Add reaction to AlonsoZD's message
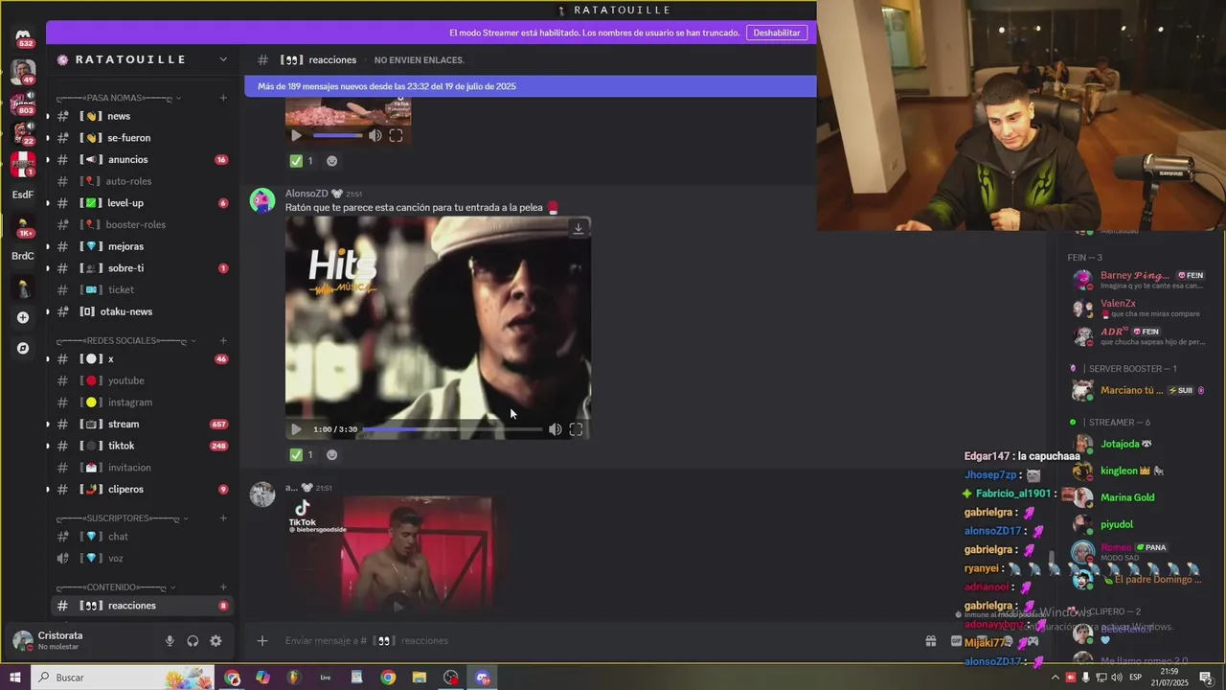 [332, 455]
